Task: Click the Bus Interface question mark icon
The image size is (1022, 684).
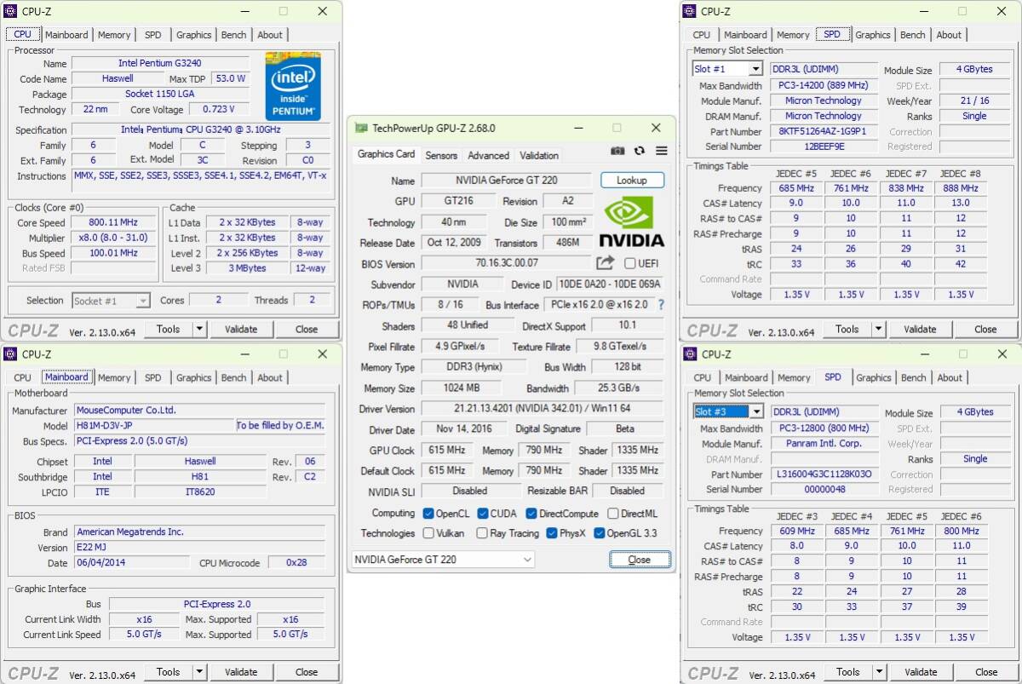Action: (x=660, y=305)
